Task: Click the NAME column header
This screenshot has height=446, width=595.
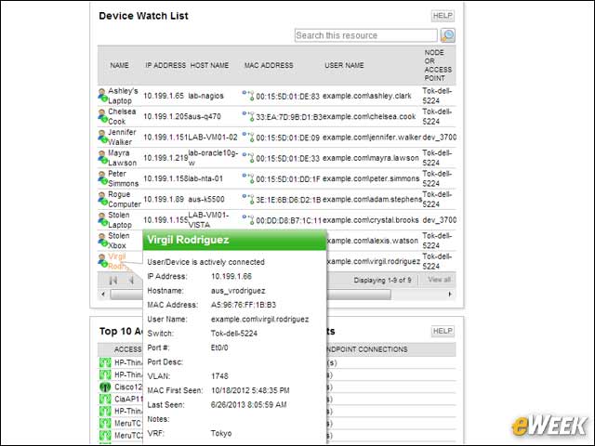Action: tap(119, 65)
